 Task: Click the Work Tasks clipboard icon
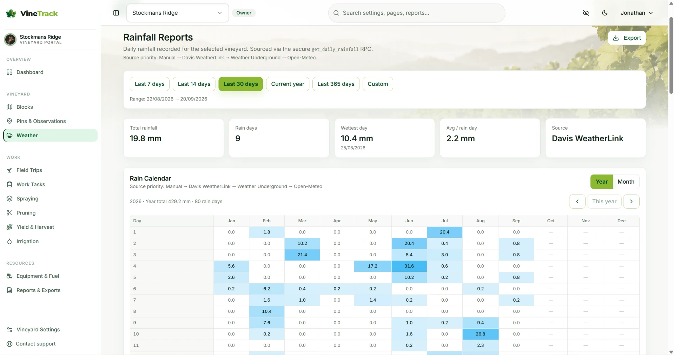pos(9,184)
